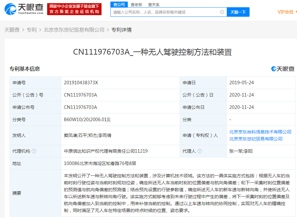The width and height of the screenshot is (297, 218).
Task: Switch to the 查关系 tab
Action: [154, 5]
